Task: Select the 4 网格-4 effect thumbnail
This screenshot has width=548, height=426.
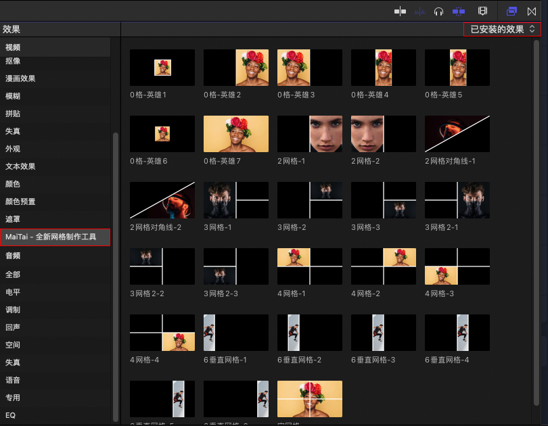Action: (162, 333)
